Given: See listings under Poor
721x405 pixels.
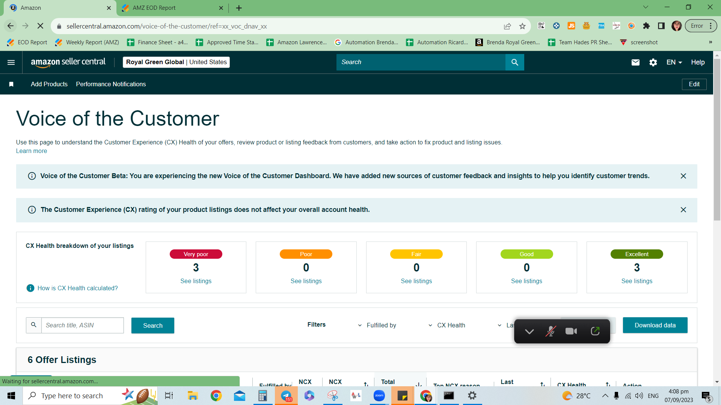Looking at the screenshot, I should point(306,281).
